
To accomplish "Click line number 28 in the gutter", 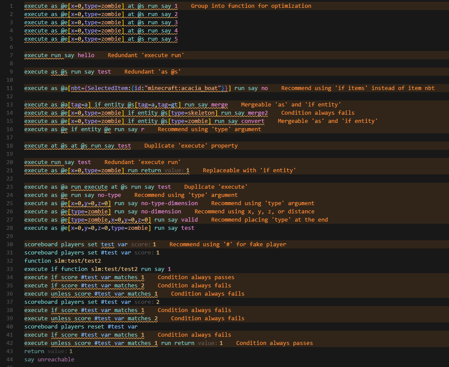I will coord(10,228).
